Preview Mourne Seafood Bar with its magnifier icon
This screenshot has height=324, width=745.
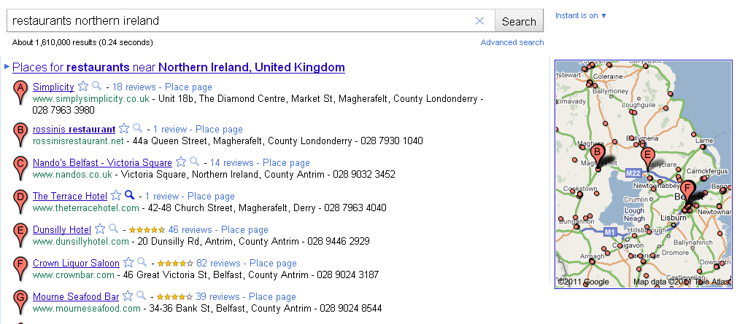click(142, 296)
